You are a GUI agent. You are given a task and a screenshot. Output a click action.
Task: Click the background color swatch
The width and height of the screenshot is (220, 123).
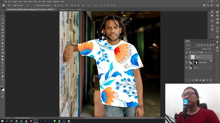[x=3, y=90]
